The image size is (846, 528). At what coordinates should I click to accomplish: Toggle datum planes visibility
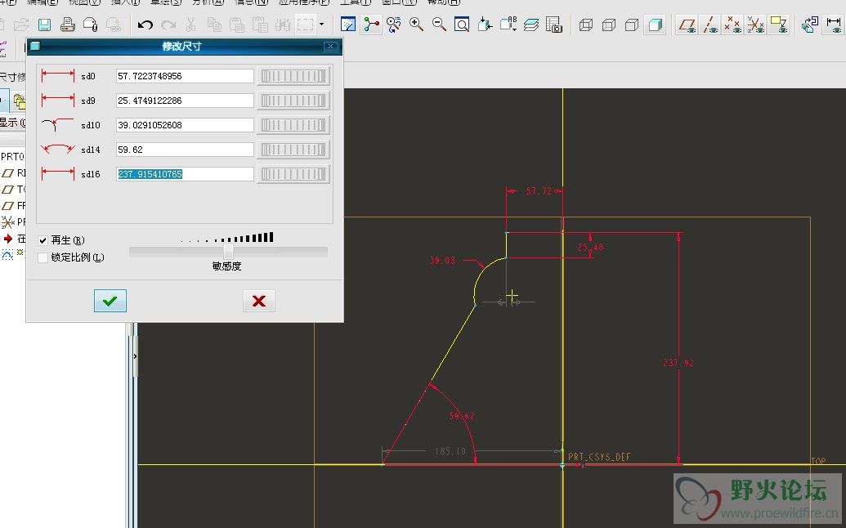[x=687, y=25]
